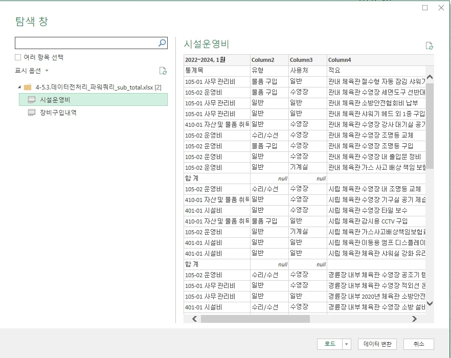This screenshot has width=451, height=358.
Task: Maximize the 탐색 창 dialog window
Action: pyautogui.click(x=425, y=8)
